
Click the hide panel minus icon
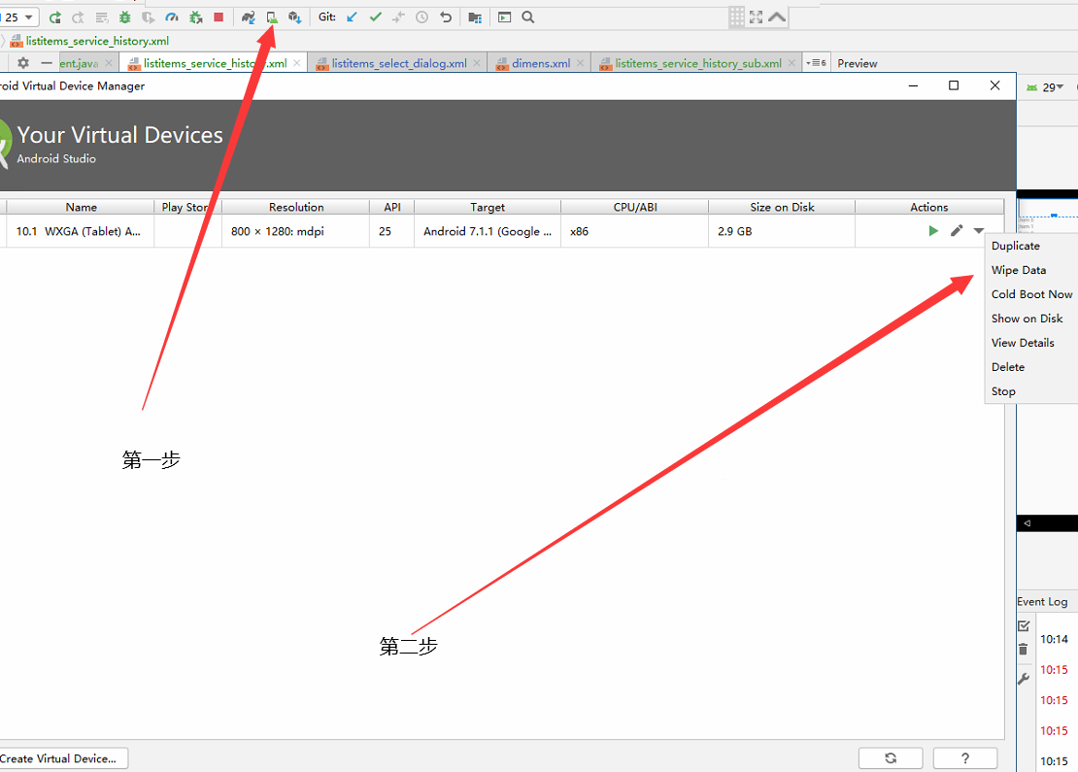(46, 63)
